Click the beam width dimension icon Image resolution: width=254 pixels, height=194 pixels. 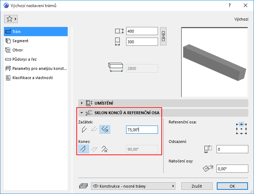click(x=118, y=42)
